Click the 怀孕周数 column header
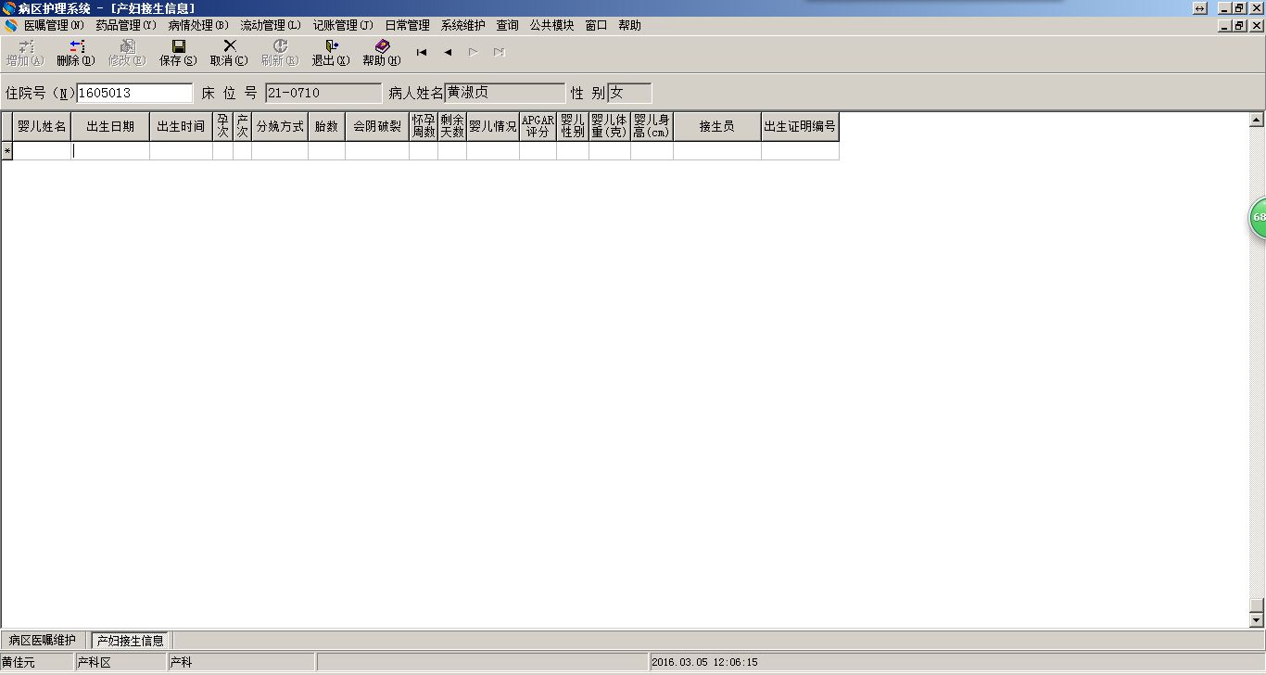This screenshot has width=1266, height=675. point(424,127)
